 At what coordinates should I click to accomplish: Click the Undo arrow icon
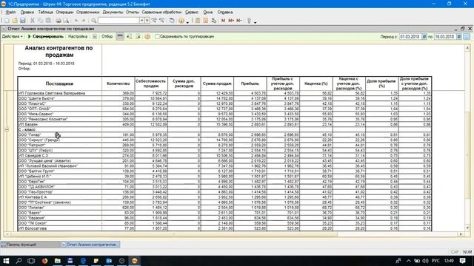[76, 21]
